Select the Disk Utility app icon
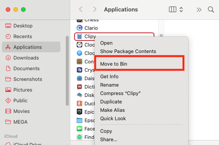The width and height of the screenshot is (219, 145). coord(79,95)
